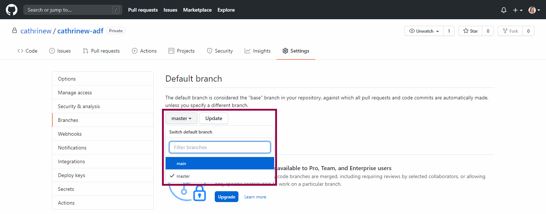Expand the master branch dropdown
Screen dimensions: 546x214
(x=181, y=118)
